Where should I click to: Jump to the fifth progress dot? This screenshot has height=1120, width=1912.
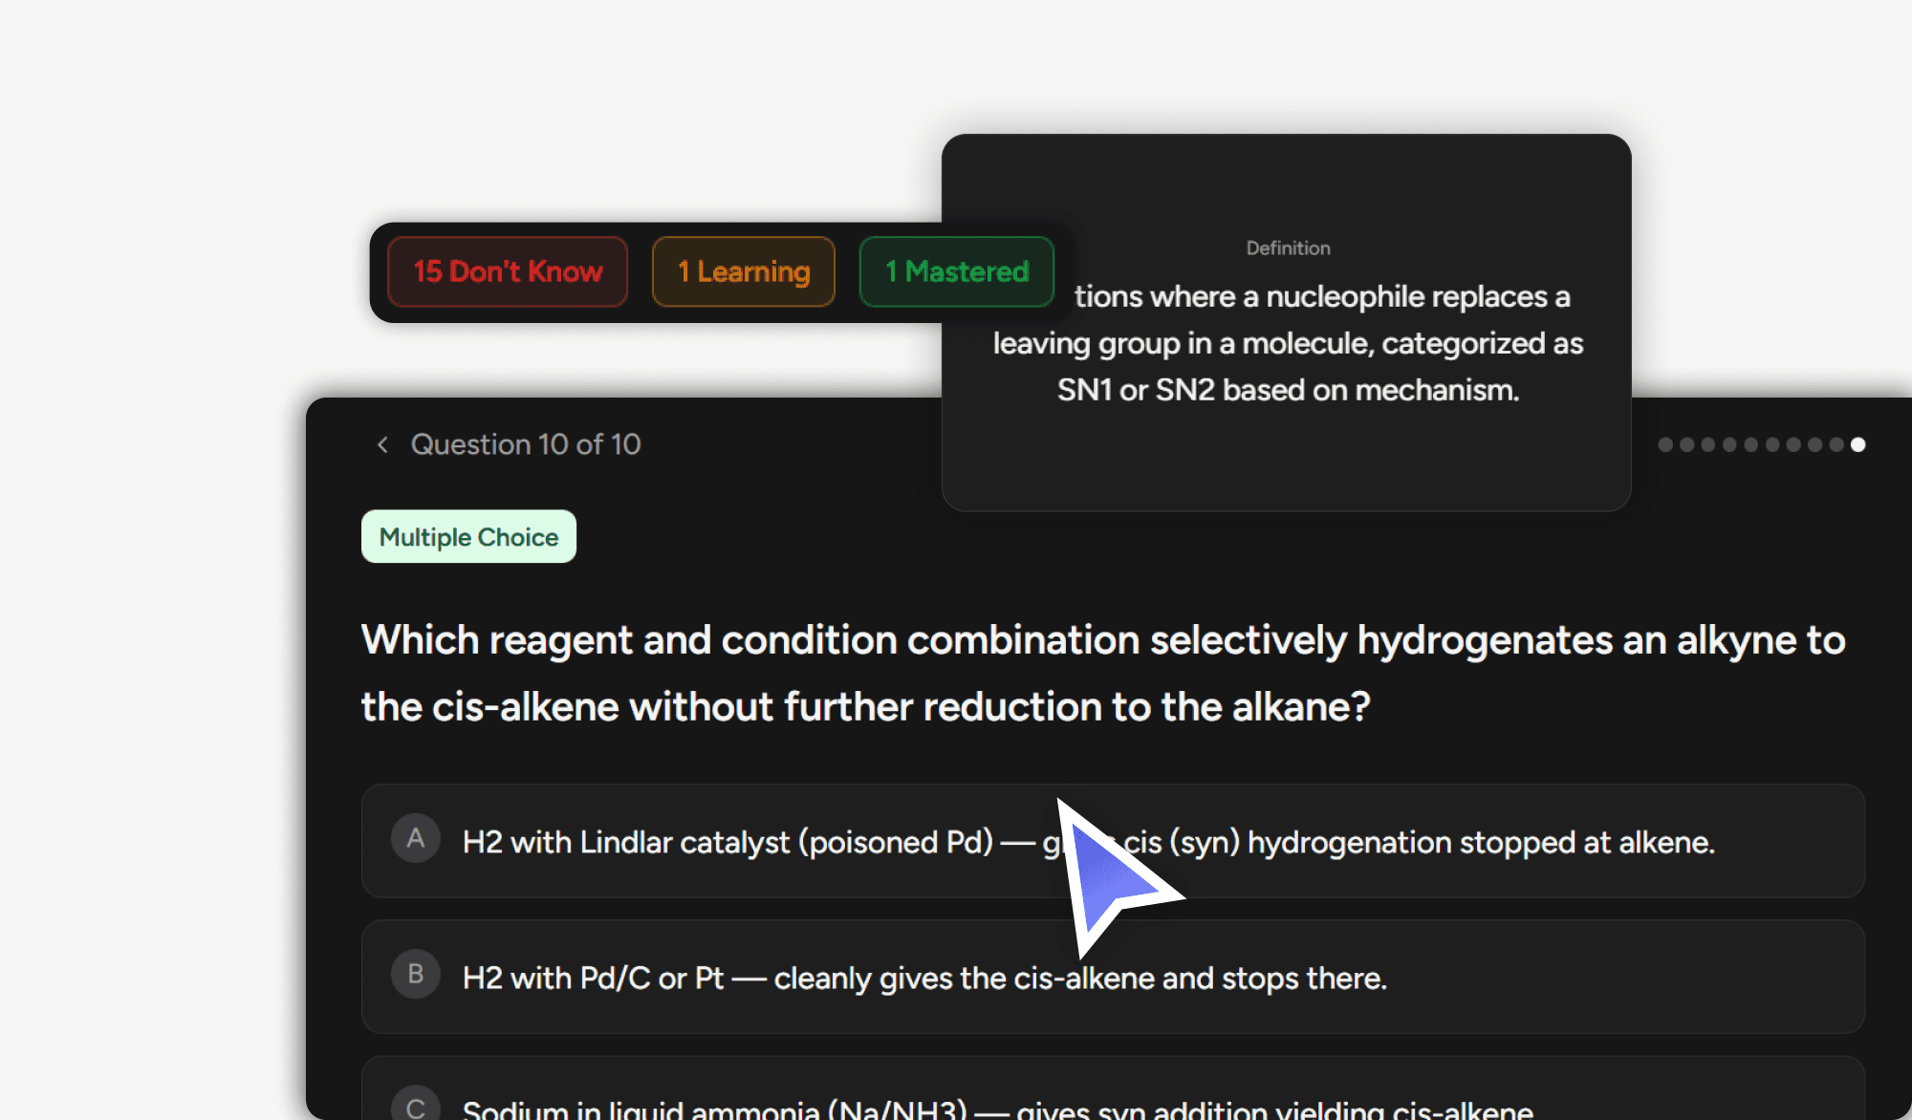[1750, 444]
